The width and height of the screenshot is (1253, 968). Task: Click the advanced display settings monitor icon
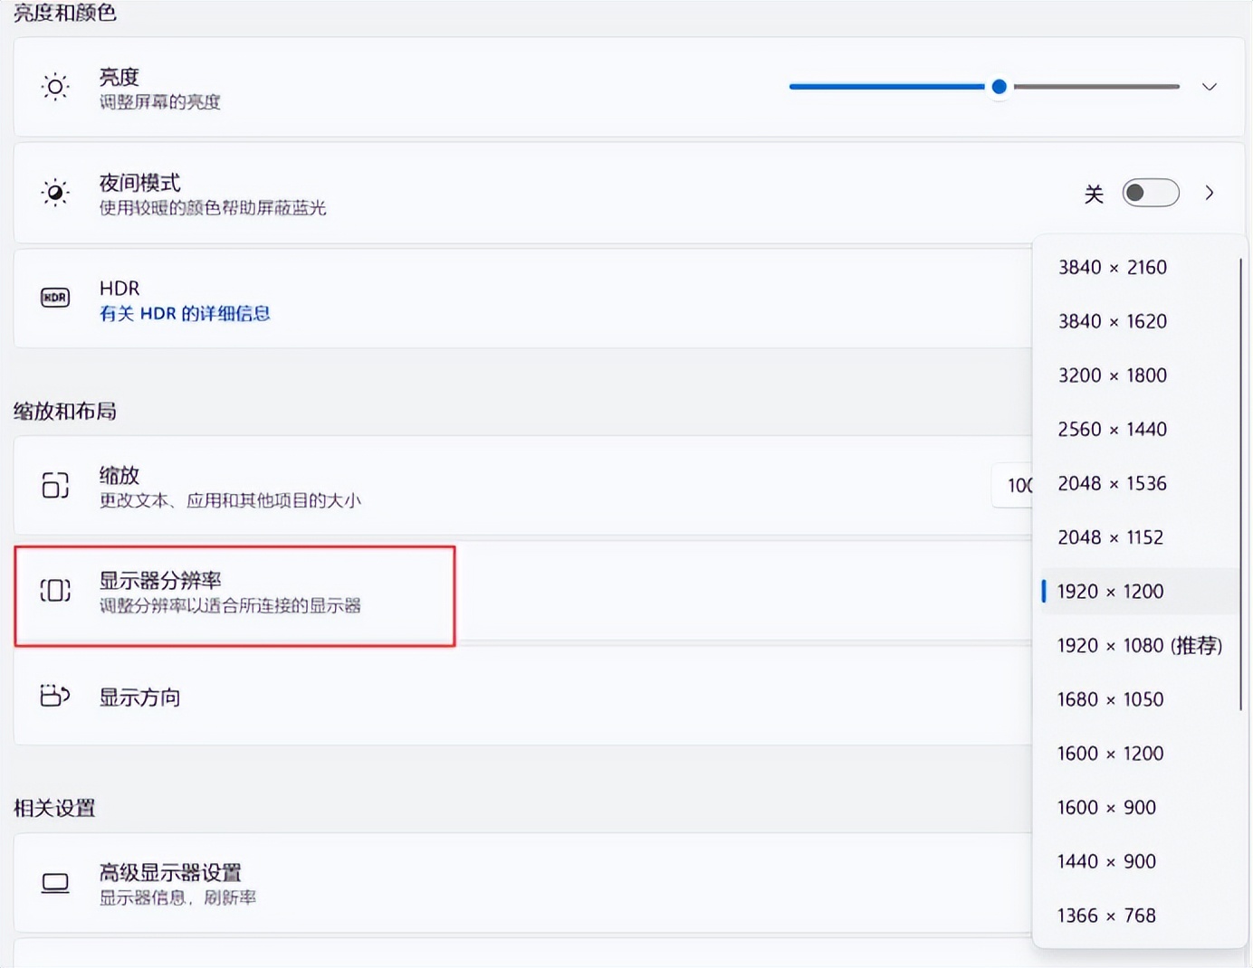(55, 883)
